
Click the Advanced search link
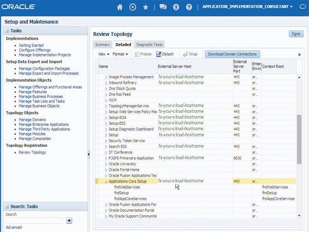[x=14, y=227]
